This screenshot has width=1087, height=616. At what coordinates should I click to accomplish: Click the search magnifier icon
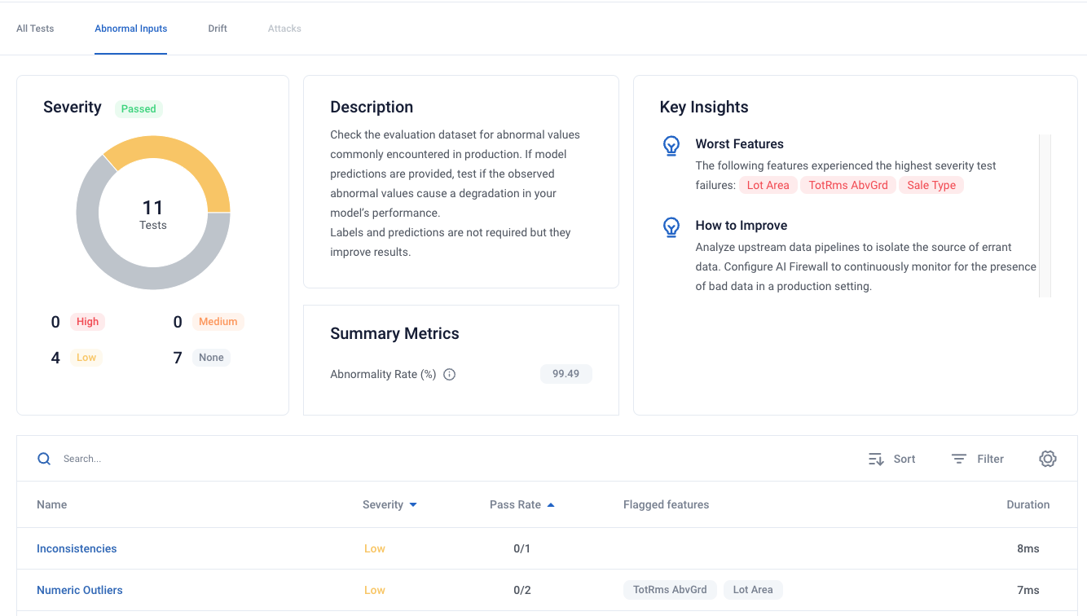pos(44,459)
